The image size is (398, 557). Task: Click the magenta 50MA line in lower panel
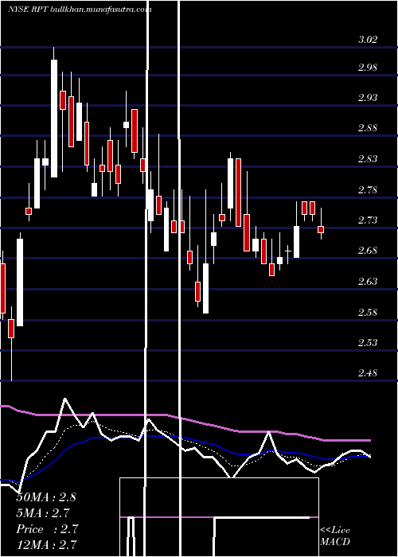pyautogui.click(x=185, y=424)
